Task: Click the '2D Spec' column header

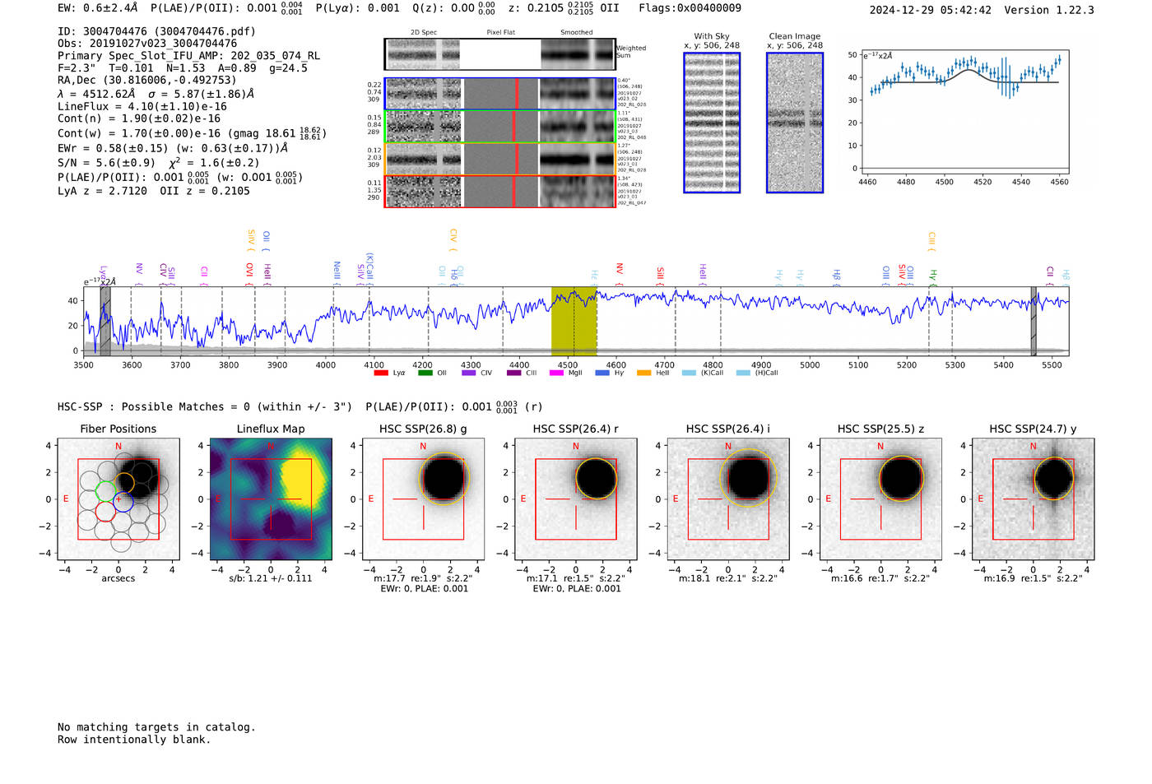Action: (x=424, y=33)
